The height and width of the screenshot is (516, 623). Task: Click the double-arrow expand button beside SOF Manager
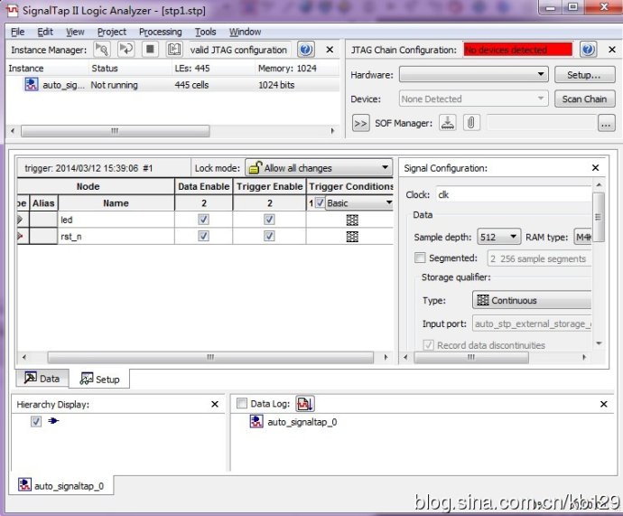click(361, 123)
